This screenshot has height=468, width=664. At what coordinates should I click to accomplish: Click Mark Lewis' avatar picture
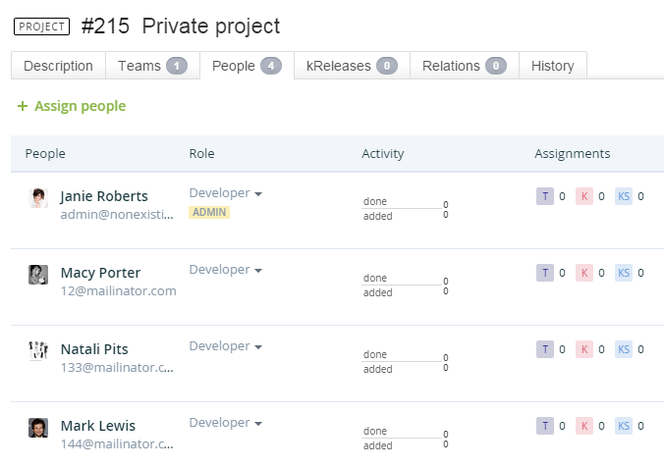click(x=38, y=428)
